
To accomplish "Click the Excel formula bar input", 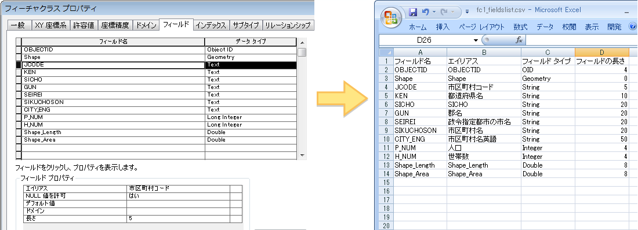I will coord(582,40).
